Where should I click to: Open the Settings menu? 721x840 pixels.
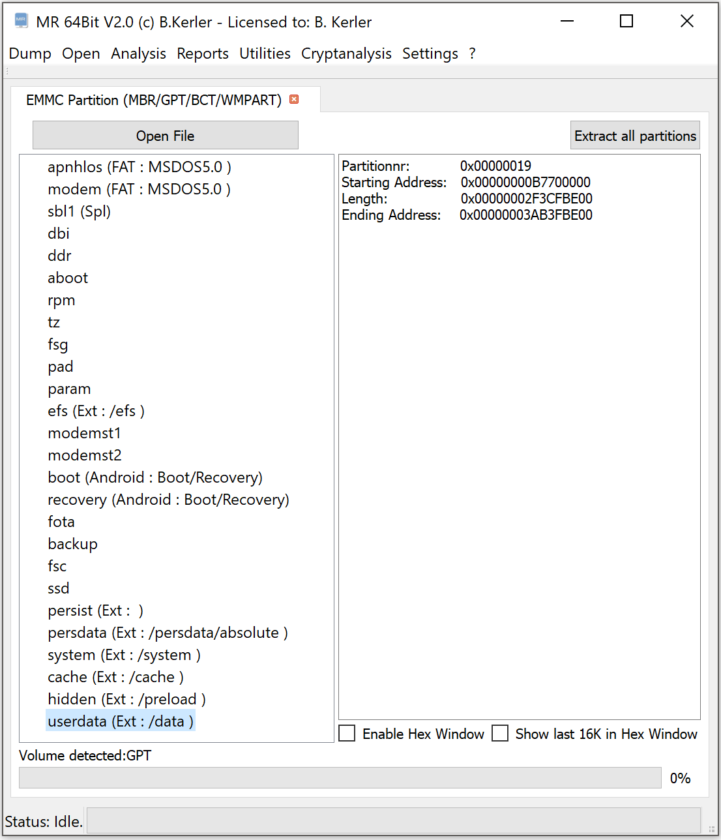[430, 53]
